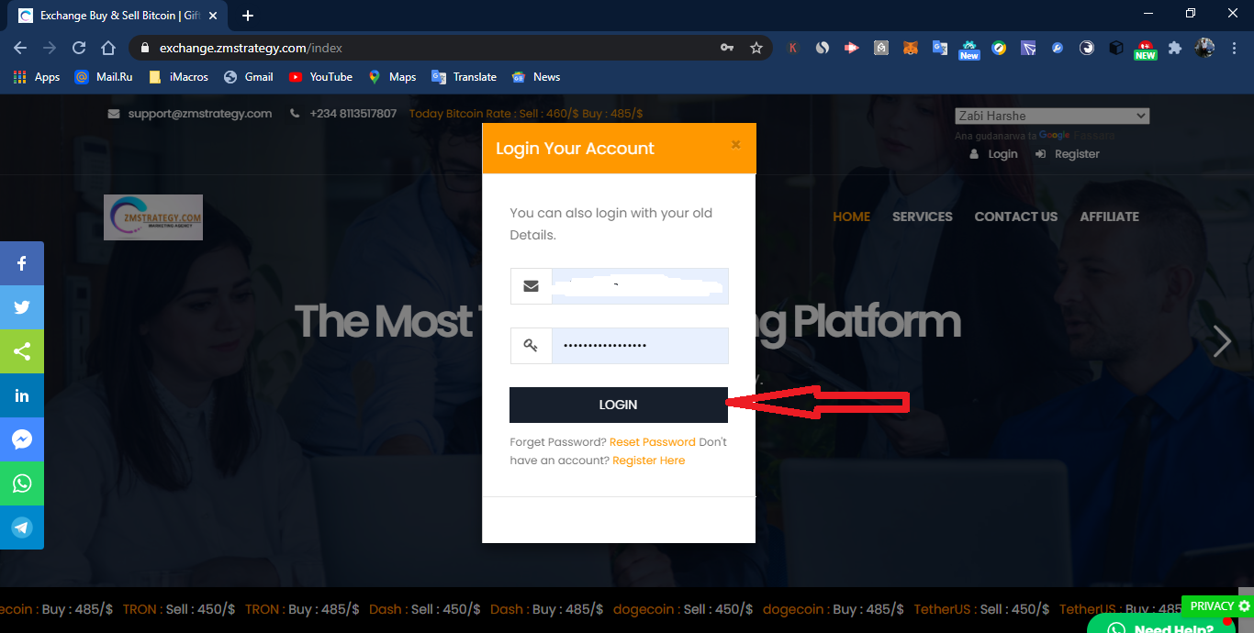This screenshot has width=1254, height=633.
Task: Click the Twitter share icon
Action: pos(22,307)
